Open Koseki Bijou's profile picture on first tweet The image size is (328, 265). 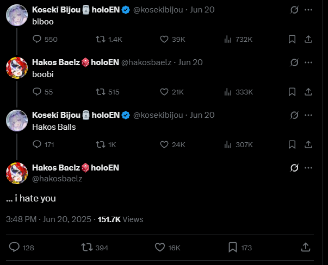pos(16,16)
